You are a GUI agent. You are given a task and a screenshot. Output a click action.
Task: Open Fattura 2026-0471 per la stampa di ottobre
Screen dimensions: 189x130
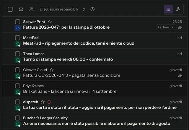(x=66, y=27)
